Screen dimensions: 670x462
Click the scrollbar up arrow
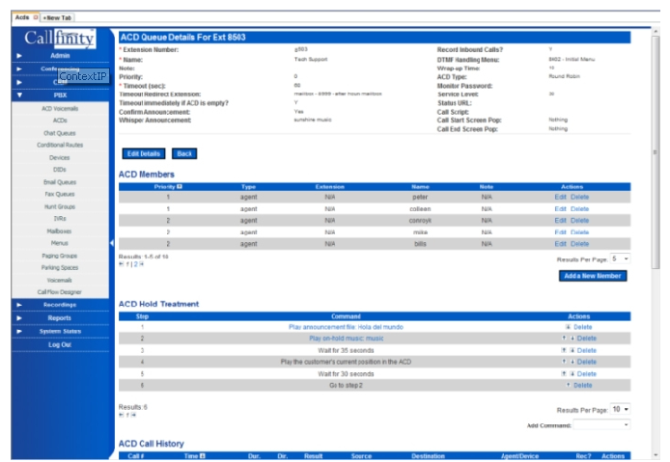656,32
